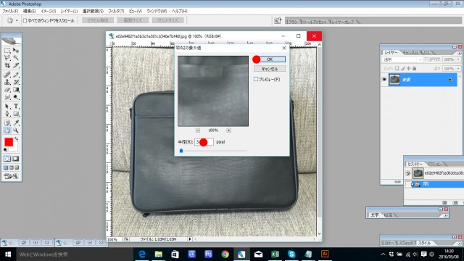Image resolution: width=464 pixels, height=261 pixels.
Task: Open the Filter menu
Action: (116, 11)
